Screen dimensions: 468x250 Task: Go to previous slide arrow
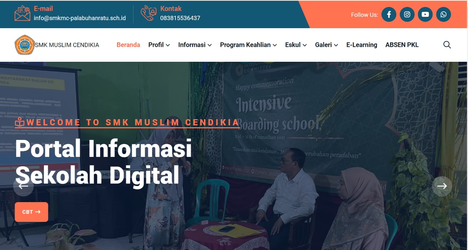point(23,186)
